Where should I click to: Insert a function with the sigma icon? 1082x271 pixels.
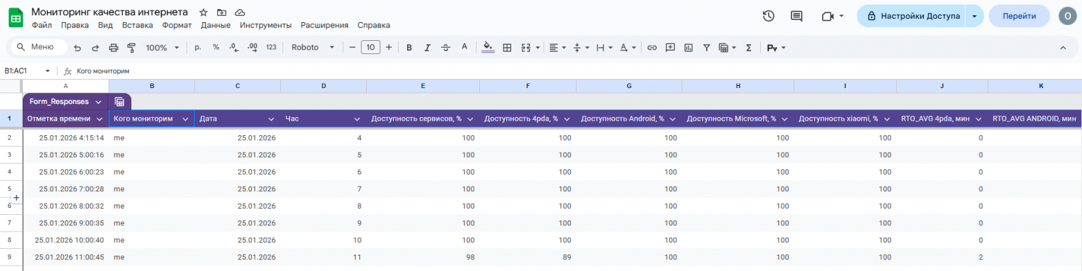[x=748, y=48]
